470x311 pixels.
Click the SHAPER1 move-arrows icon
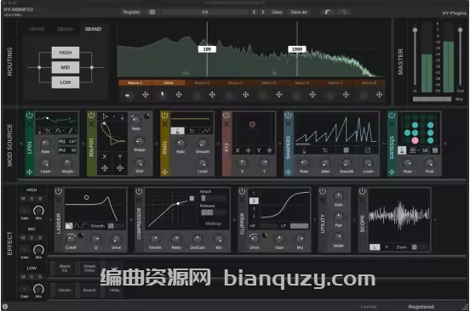(x=288, y=172)
